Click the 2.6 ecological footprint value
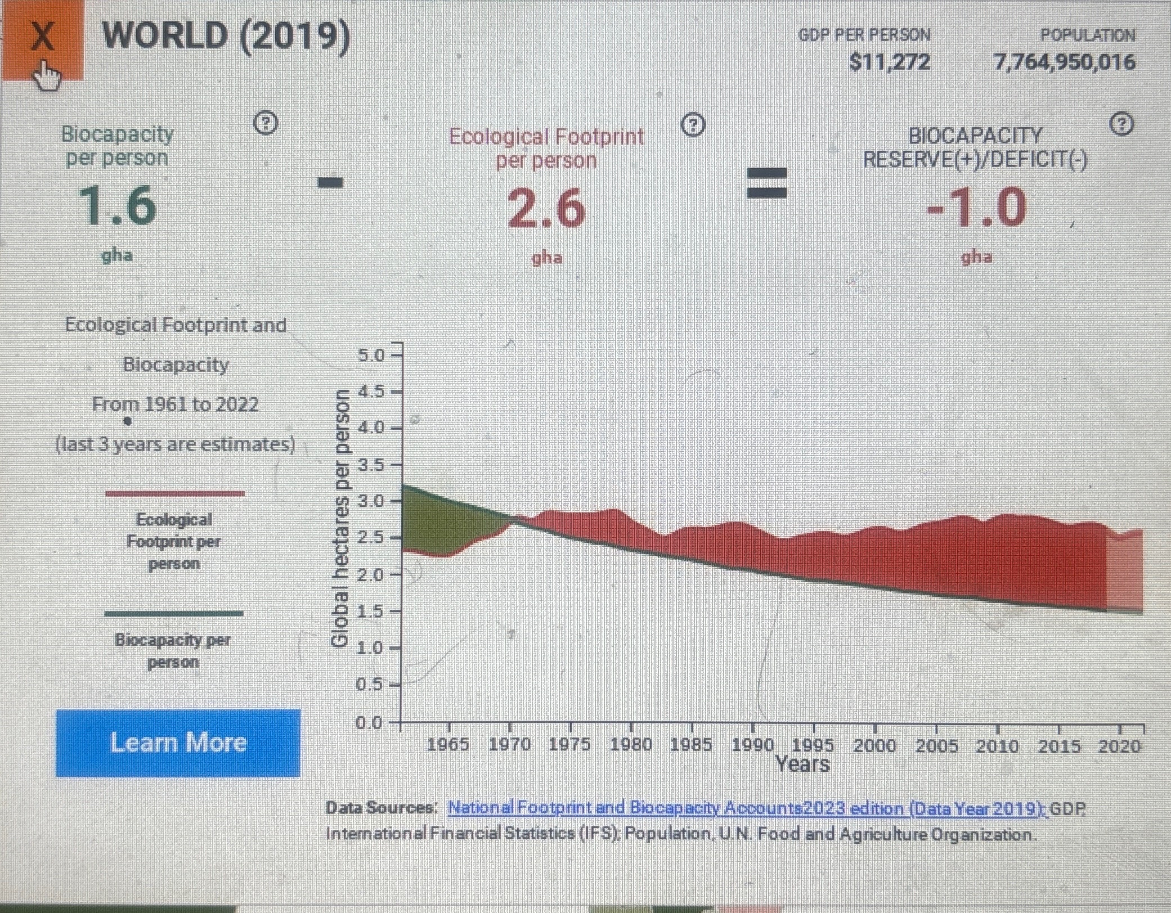 coord(546,208)
